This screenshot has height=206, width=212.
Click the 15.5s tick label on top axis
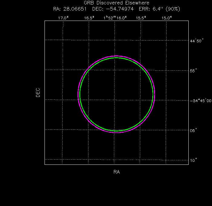(x=141, y=18)
